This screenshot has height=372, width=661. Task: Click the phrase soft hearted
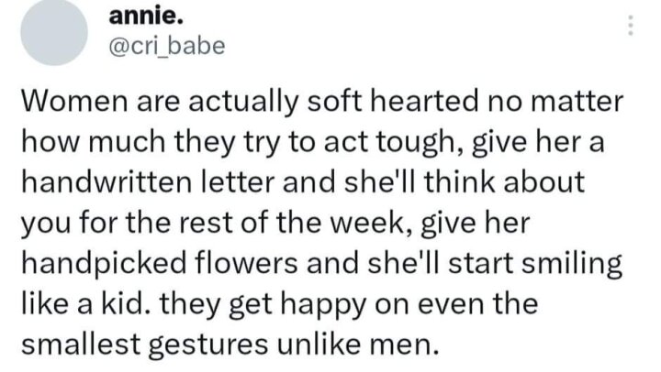[x=393, y=102]
